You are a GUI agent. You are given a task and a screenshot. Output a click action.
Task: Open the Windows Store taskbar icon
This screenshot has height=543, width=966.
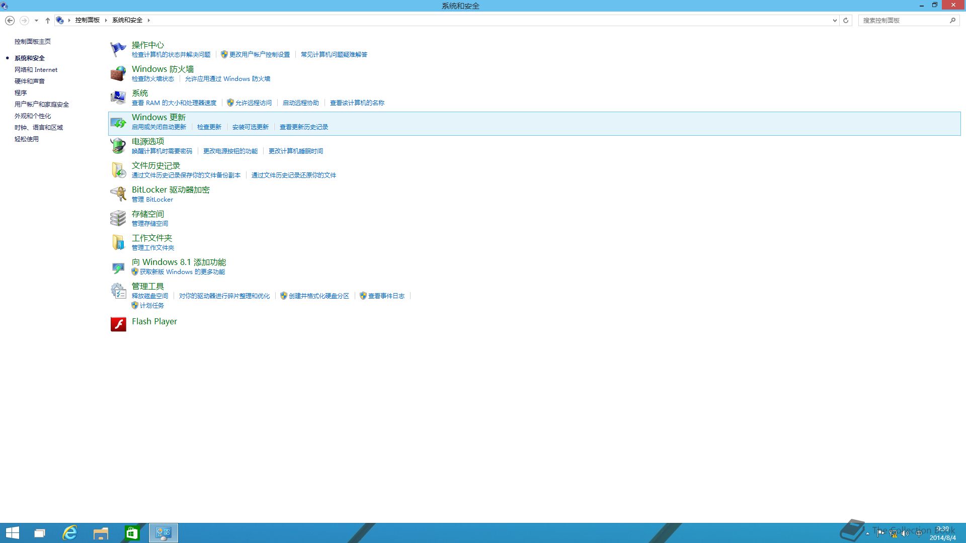coord(132,533)
